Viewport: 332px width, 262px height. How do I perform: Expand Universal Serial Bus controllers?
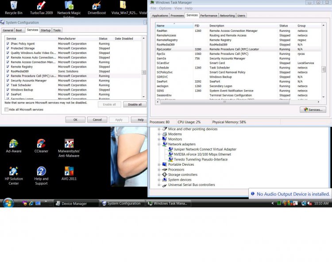[x=159, y=185]
